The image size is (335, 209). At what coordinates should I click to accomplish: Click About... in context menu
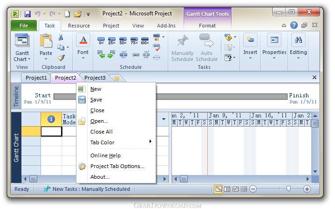[x=100, y=177]
